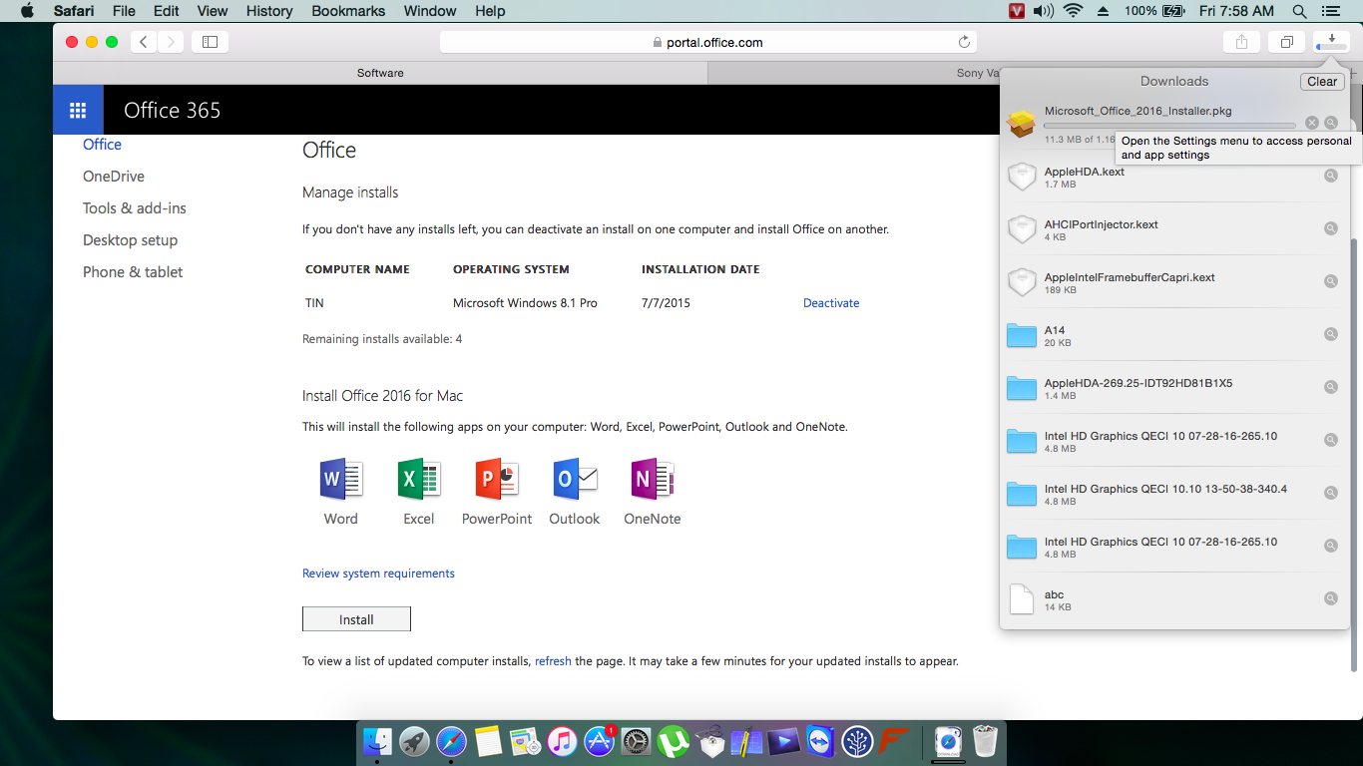Show all tabs overview button

[1286, 42]
